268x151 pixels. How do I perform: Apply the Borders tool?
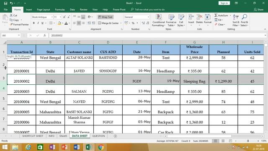(x=51, y=23)
